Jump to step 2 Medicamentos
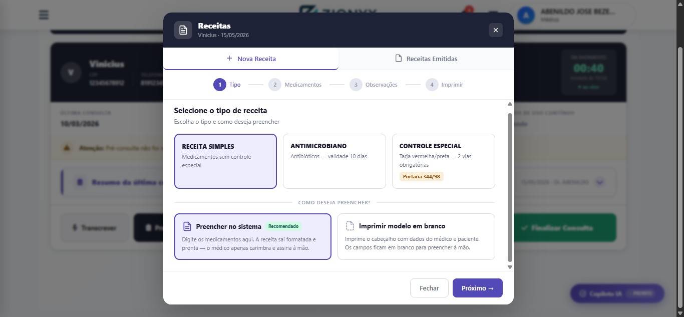 [295, 85]
